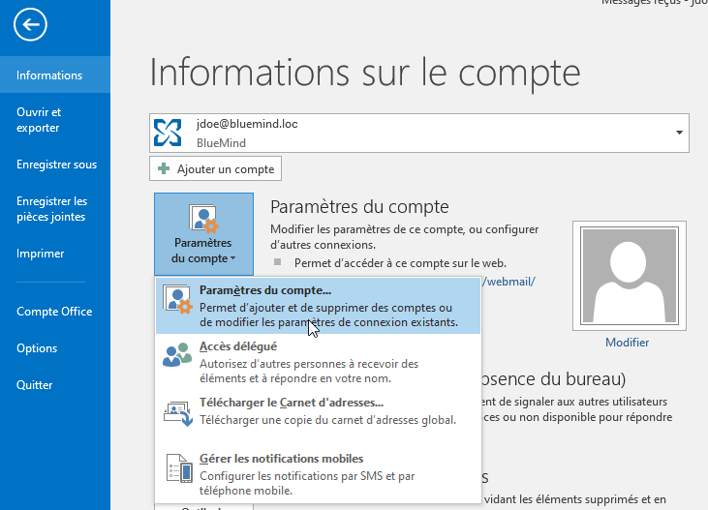
Task: Click the green plus icon for adding account
Action: click(164, 169)
